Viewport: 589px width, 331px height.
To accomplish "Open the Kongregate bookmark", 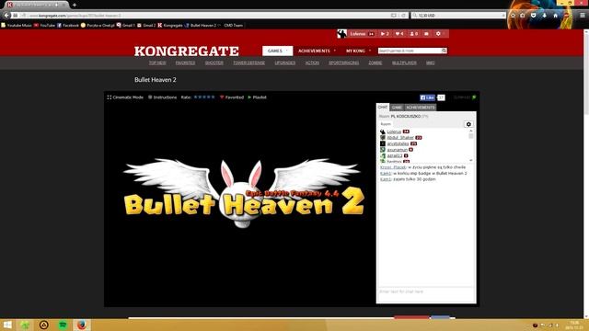I will (x=170, y=26).
